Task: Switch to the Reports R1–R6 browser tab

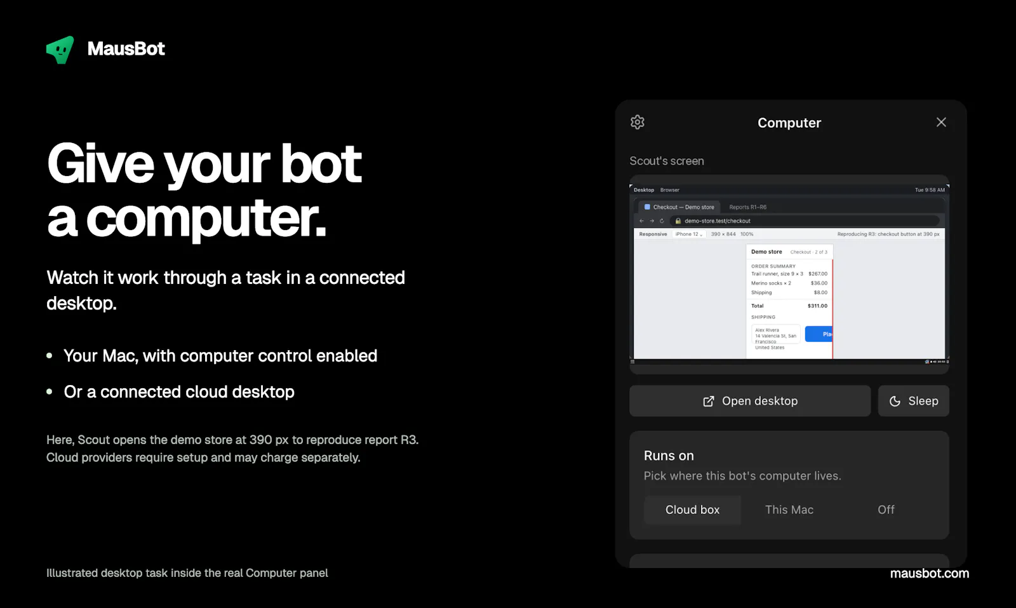Action: pyautogui.click(x=747, y=207)
